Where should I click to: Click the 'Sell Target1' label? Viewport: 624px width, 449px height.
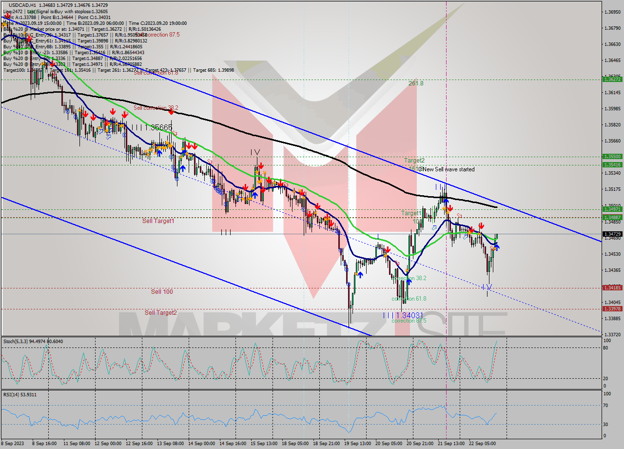pos(158,221)
